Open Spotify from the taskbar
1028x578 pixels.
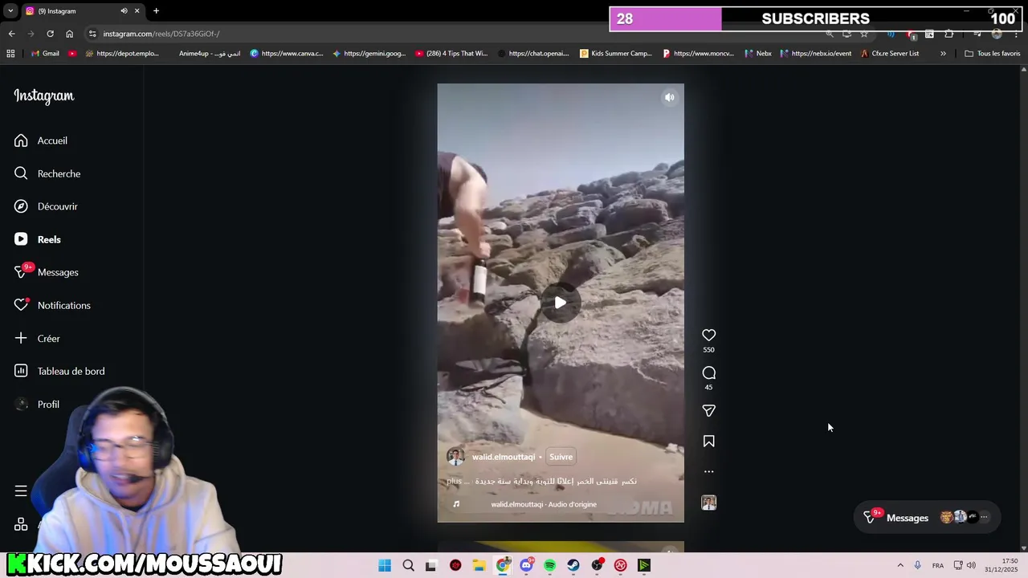[x=550, y=565]
